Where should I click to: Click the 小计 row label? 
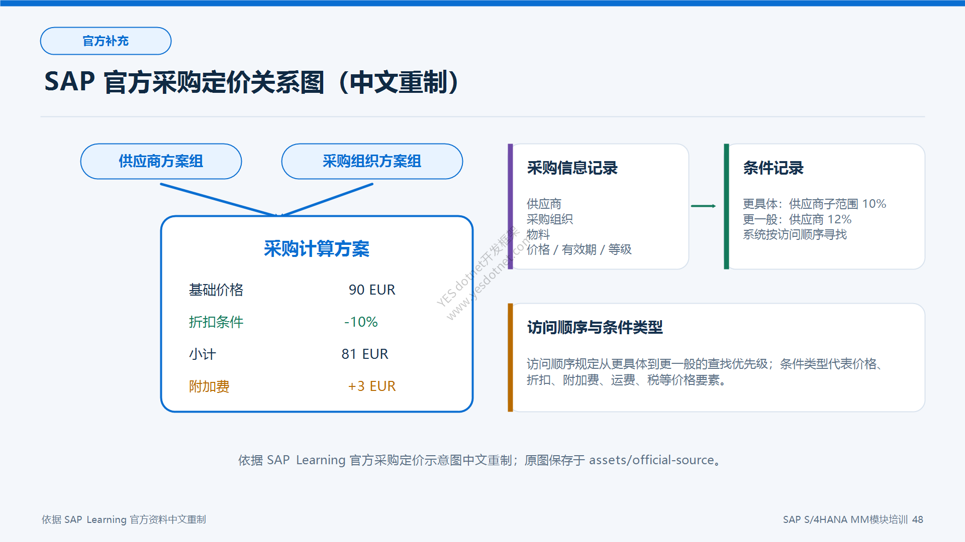(203, 354)
